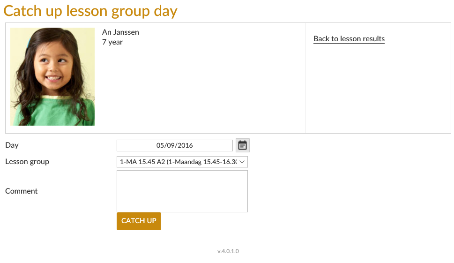Follow the Back to lesson results link
This screenshot has width=454, height=263.
[349, 39]
